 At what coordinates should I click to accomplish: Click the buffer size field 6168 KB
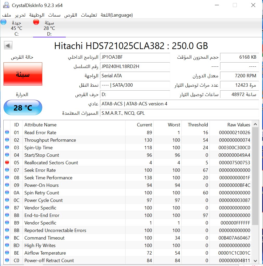pos(240,57)
